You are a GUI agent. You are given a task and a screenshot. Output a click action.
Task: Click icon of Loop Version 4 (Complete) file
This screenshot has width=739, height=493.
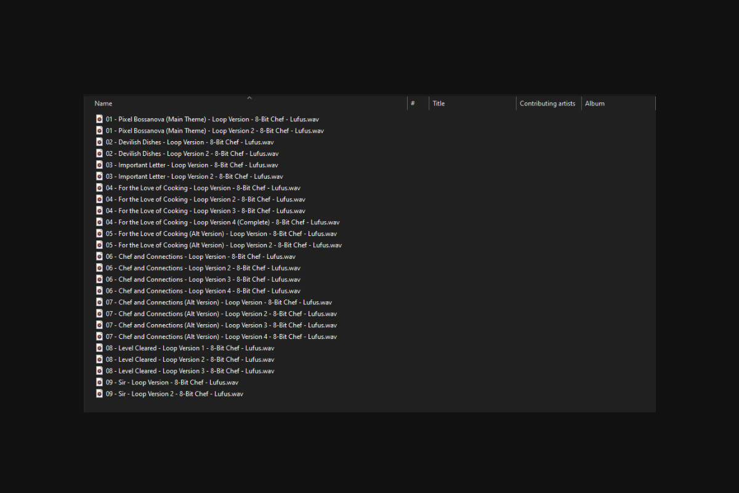tap(99, 222)
